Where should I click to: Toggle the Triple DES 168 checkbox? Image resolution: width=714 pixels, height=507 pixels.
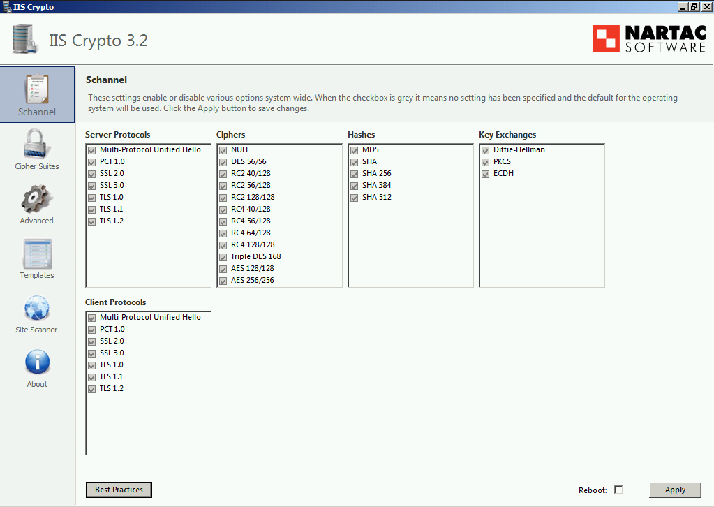[223, 256]
